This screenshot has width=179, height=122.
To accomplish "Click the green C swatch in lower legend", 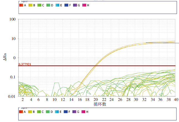I will coord(39,112).
